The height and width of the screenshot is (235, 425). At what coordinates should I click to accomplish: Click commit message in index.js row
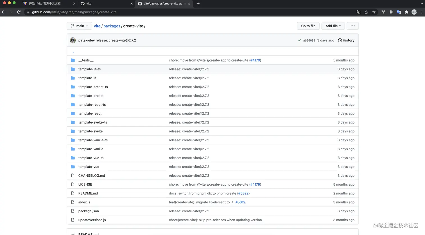coord(202,202)
